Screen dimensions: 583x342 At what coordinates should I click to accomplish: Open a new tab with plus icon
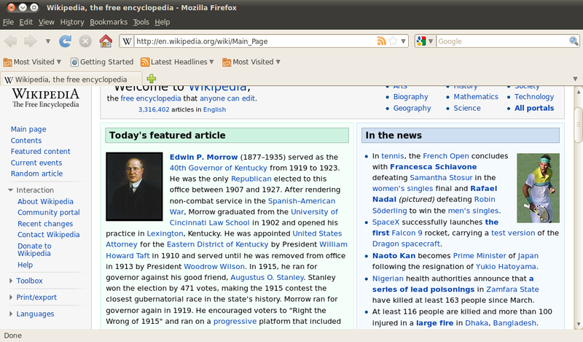point(152,79)
